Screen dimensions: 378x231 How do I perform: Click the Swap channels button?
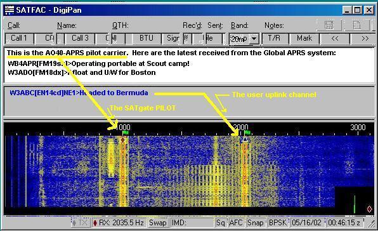(x=158, y=223)
